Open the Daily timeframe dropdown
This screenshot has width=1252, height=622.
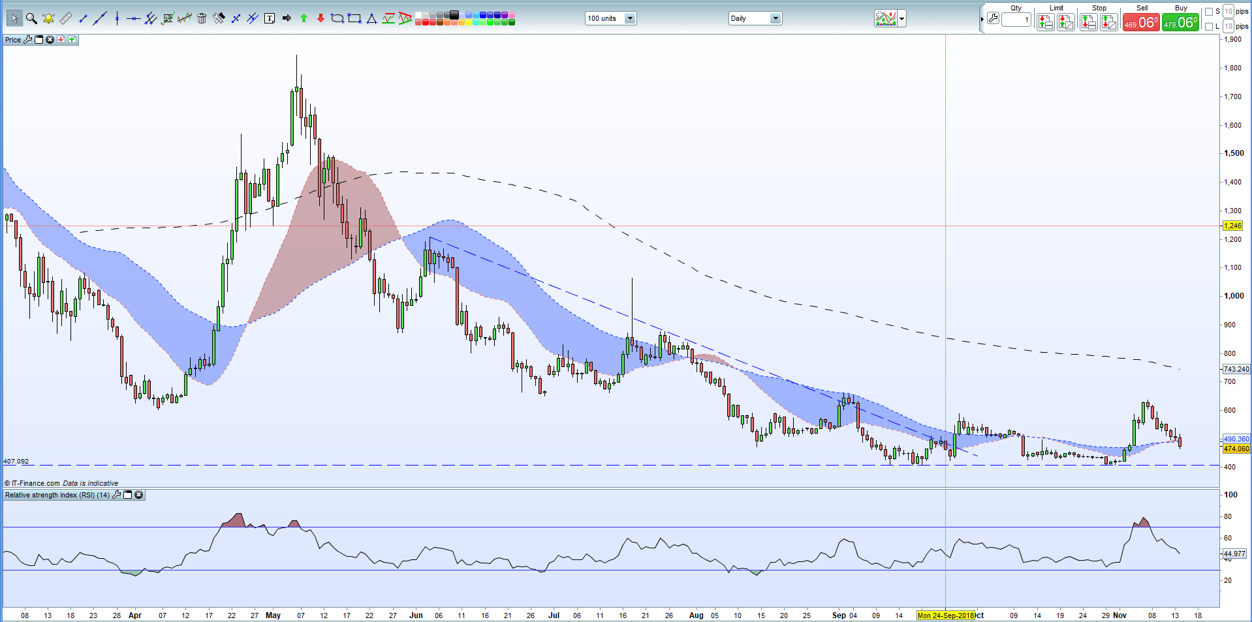775,18
